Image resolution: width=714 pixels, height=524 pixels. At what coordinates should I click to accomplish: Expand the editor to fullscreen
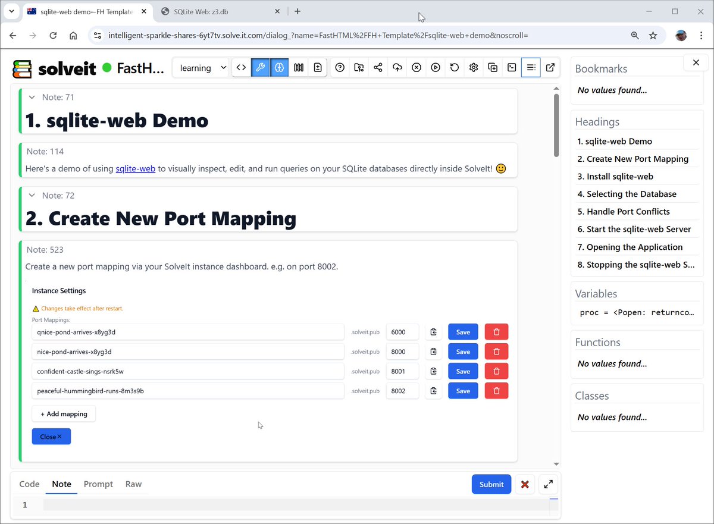click(x=548, y=484)
